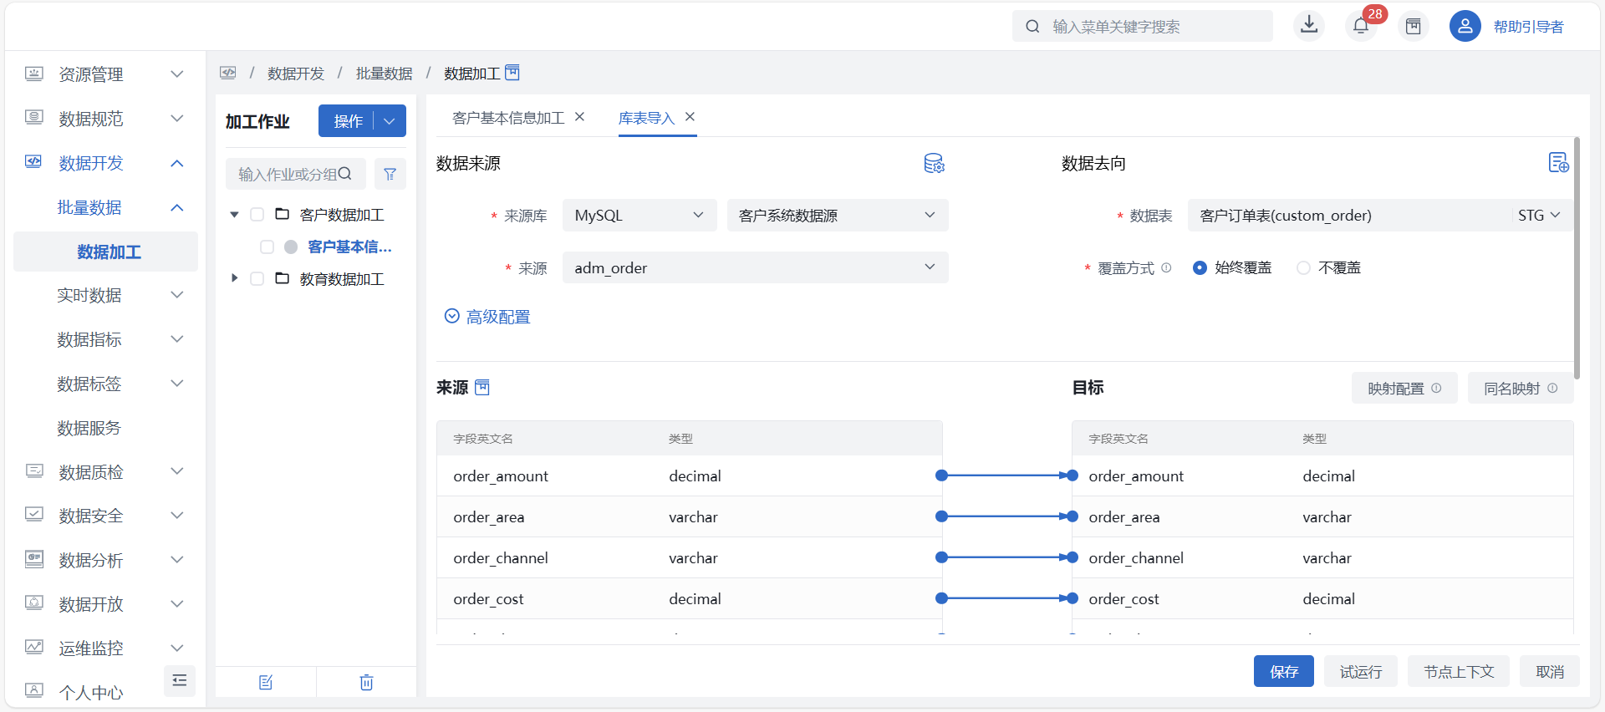
Task: Click the 映射配置 button
Action: click(x=1405, y=388)
